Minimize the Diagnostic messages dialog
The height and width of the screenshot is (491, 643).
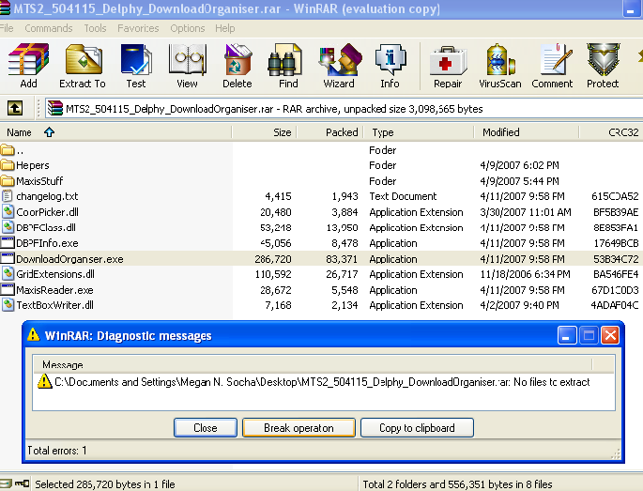click(x=567, y=335)
